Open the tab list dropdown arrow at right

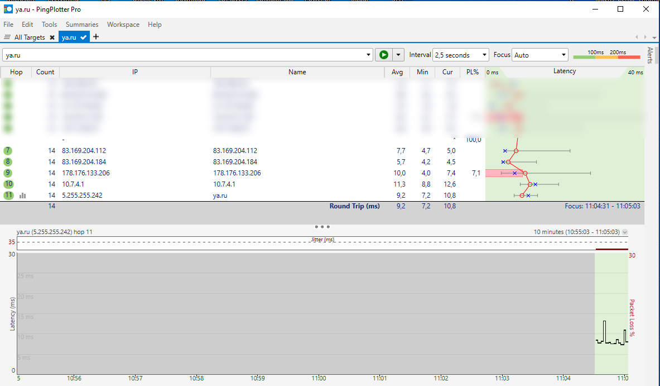654,37
